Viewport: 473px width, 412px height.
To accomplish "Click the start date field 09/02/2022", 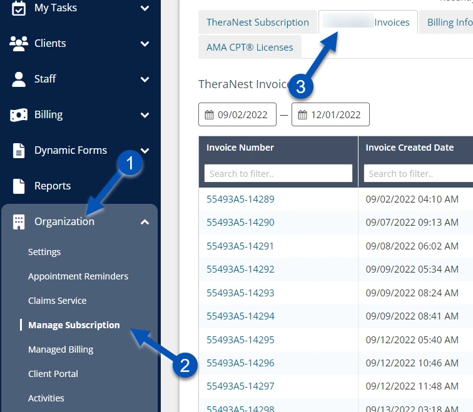I will 237,114.
